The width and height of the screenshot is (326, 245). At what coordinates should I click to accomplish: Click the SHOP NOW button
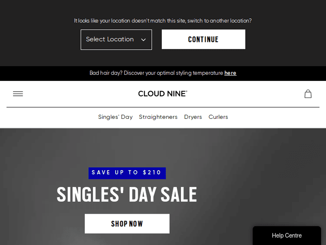click(x=127, y=224)
